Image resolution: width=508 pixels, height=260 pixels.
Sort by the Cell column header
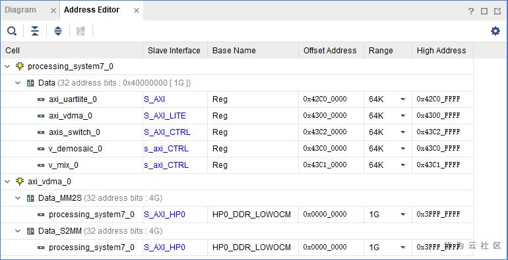point(72,51)
